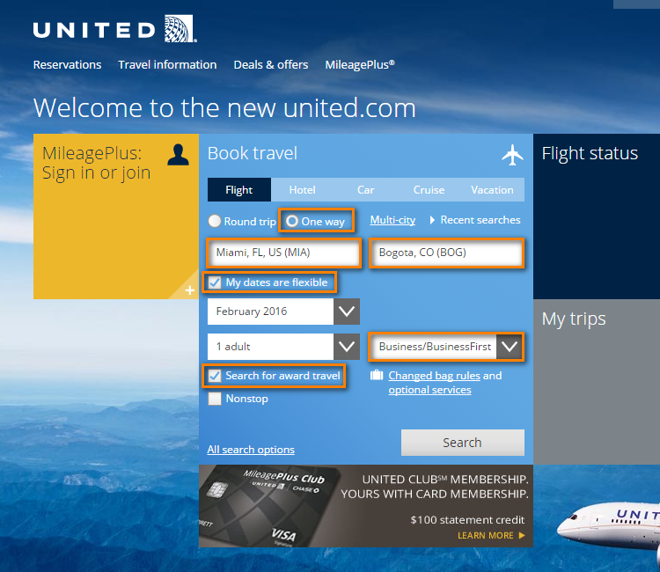This screenshot has height=572, width=660.
Task: Open the Deals & offers menu
Action: click(271, 65)
